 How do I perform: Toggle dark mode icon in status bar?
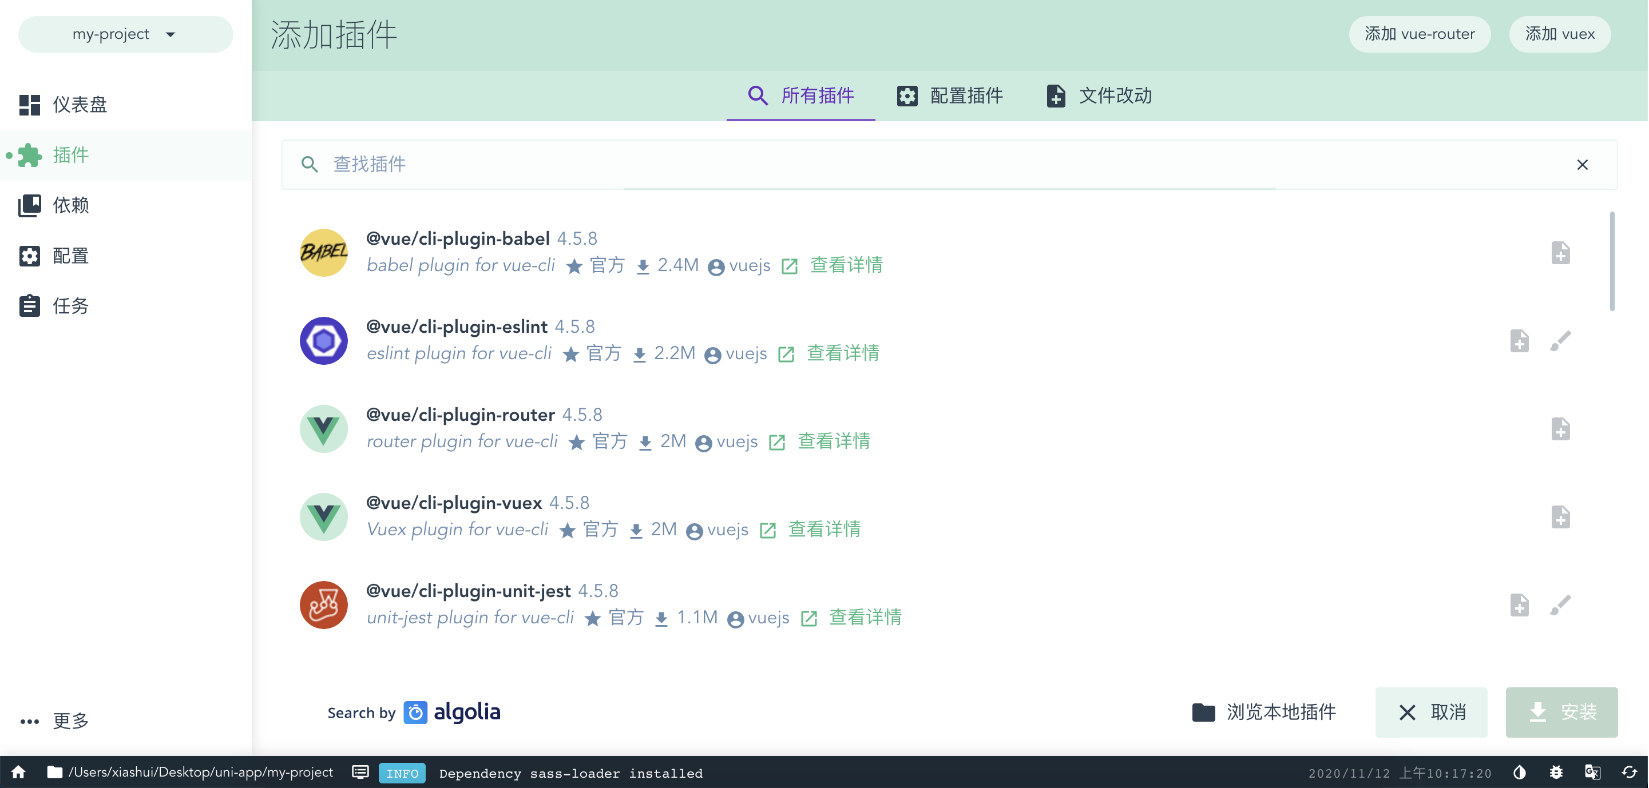click(x=1519, y=772)
